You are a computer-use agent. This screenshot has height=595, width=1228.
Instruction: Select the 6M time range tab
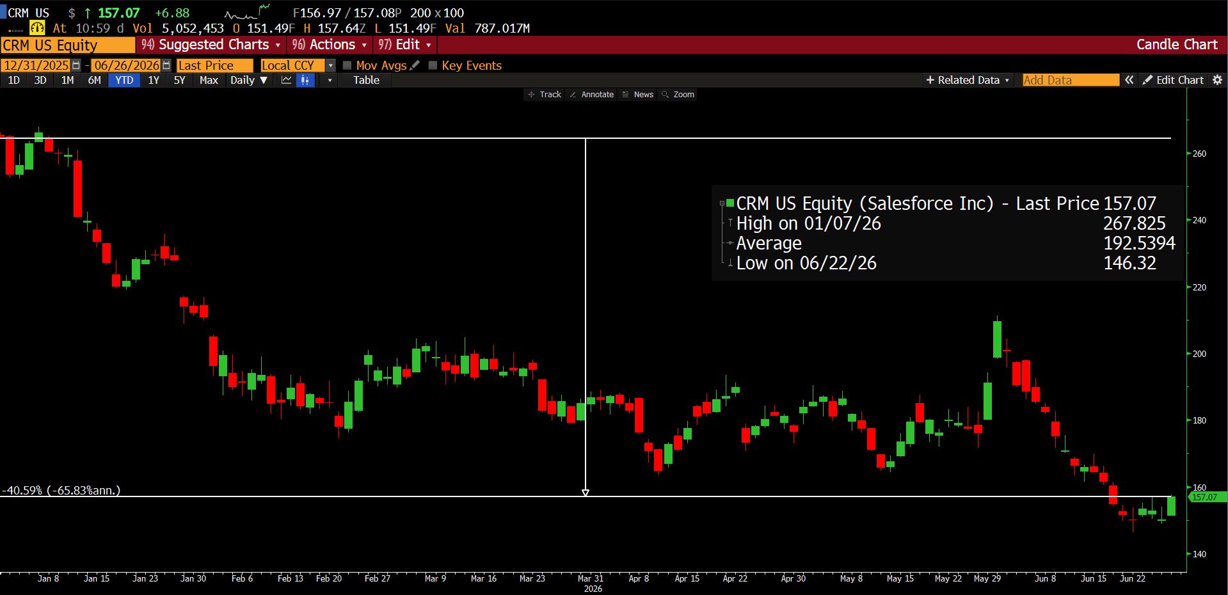[x=94, y=80]
